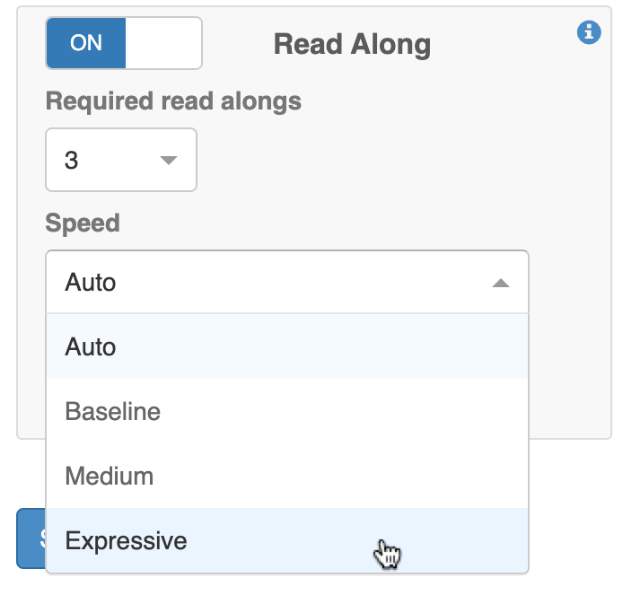
Task: Open the Required read alongs dropdown
Action: pyautogui.click(x=121, y=161)
